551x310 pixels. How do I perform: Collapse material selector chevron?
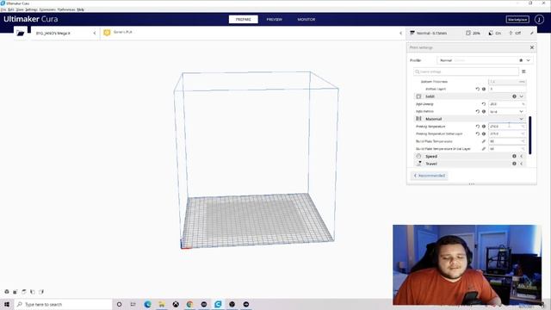(x=400, y=33)
